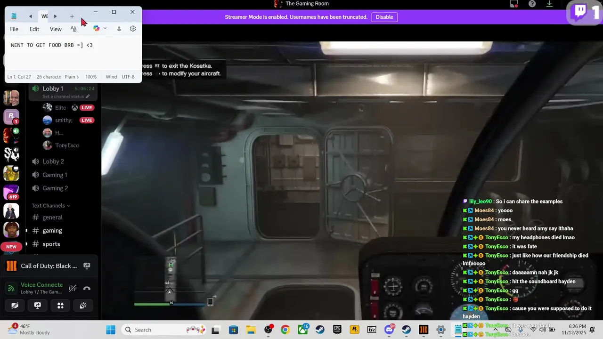Expand the Copilot dropdown arrow in Notepad

coord(105,29)
